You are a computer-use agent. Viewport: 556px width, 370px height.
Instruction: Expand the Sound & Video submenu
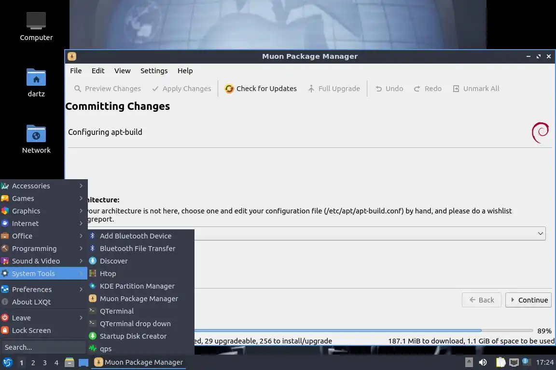(x=43, y=261)
